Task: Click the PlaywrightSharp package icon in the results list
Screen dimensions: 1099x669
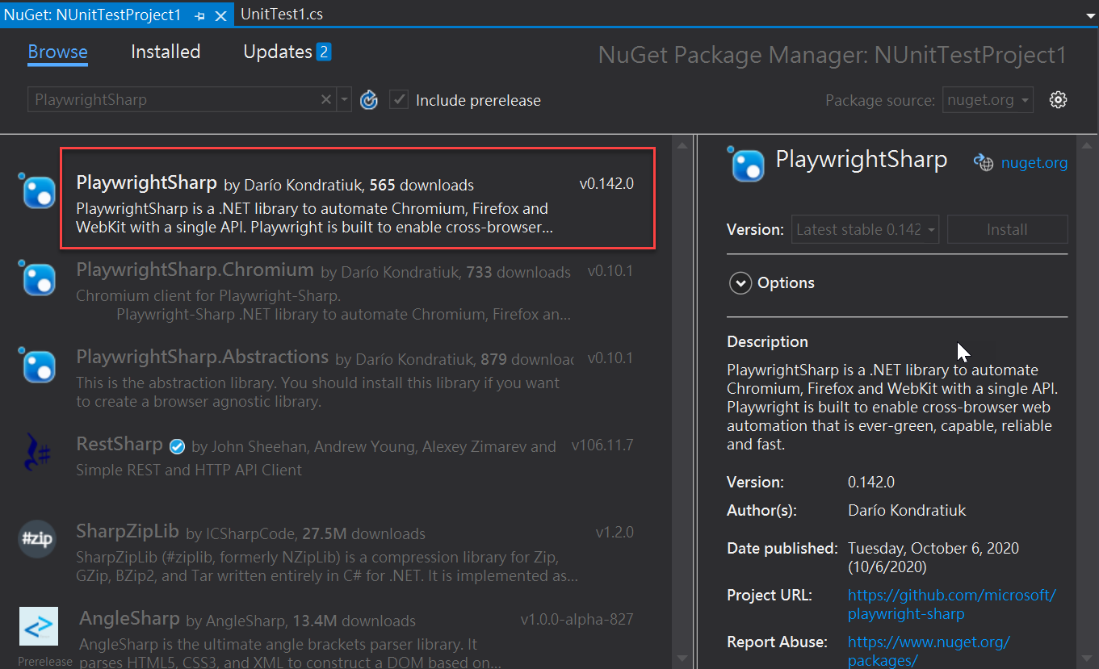Action: point(38,190)
